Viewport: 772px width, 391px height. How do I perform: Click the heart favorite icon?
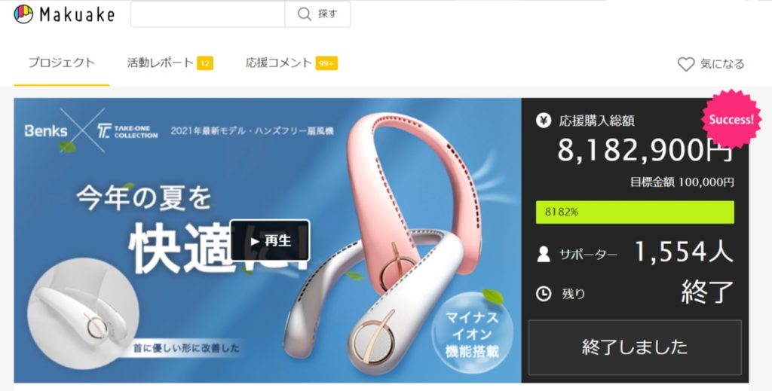pos(686,64)
